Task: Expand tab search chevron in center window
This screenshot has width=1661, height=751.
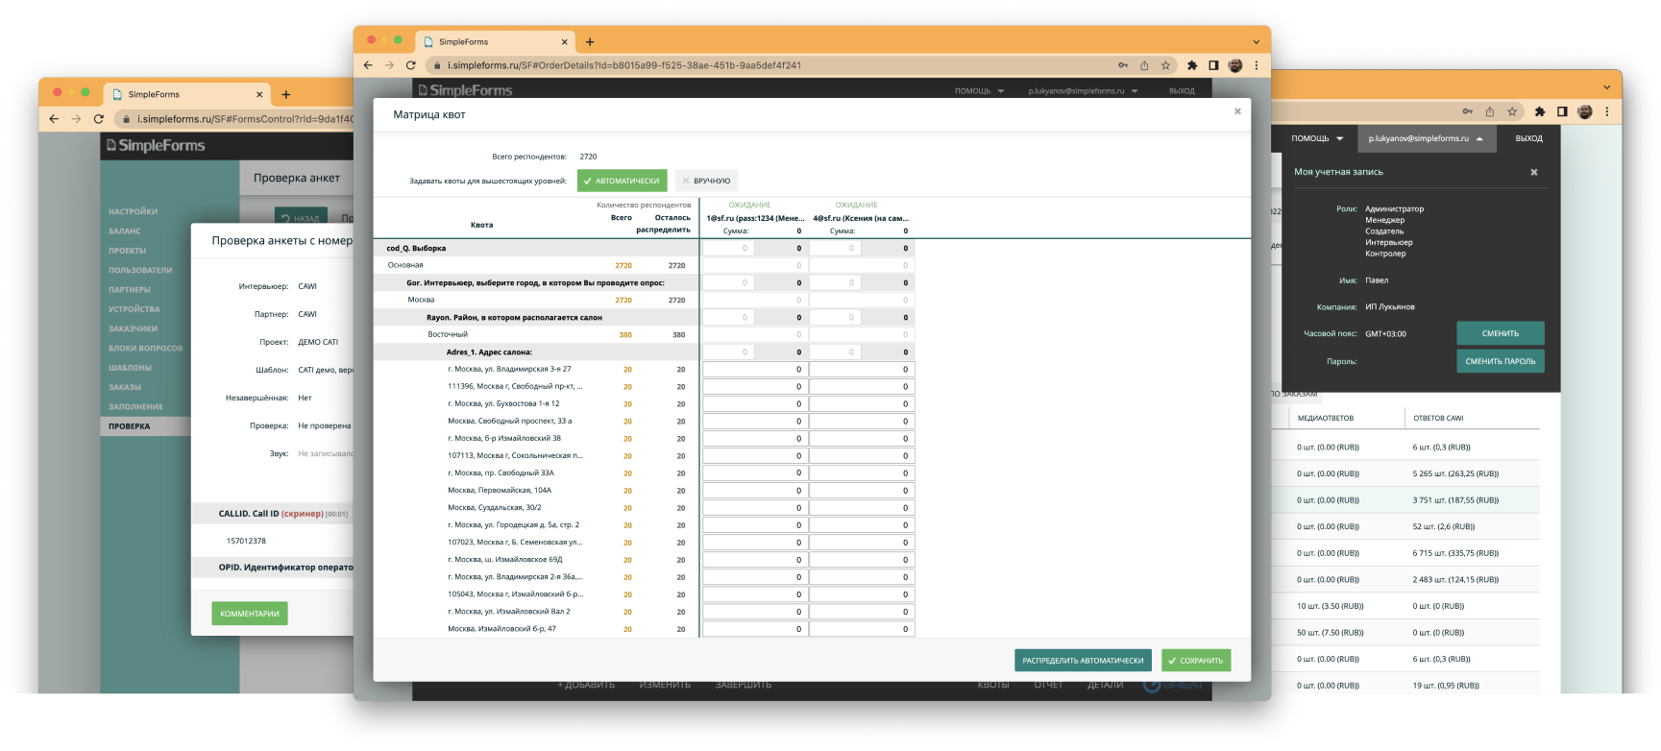Action: click(x=1256, y=42)
